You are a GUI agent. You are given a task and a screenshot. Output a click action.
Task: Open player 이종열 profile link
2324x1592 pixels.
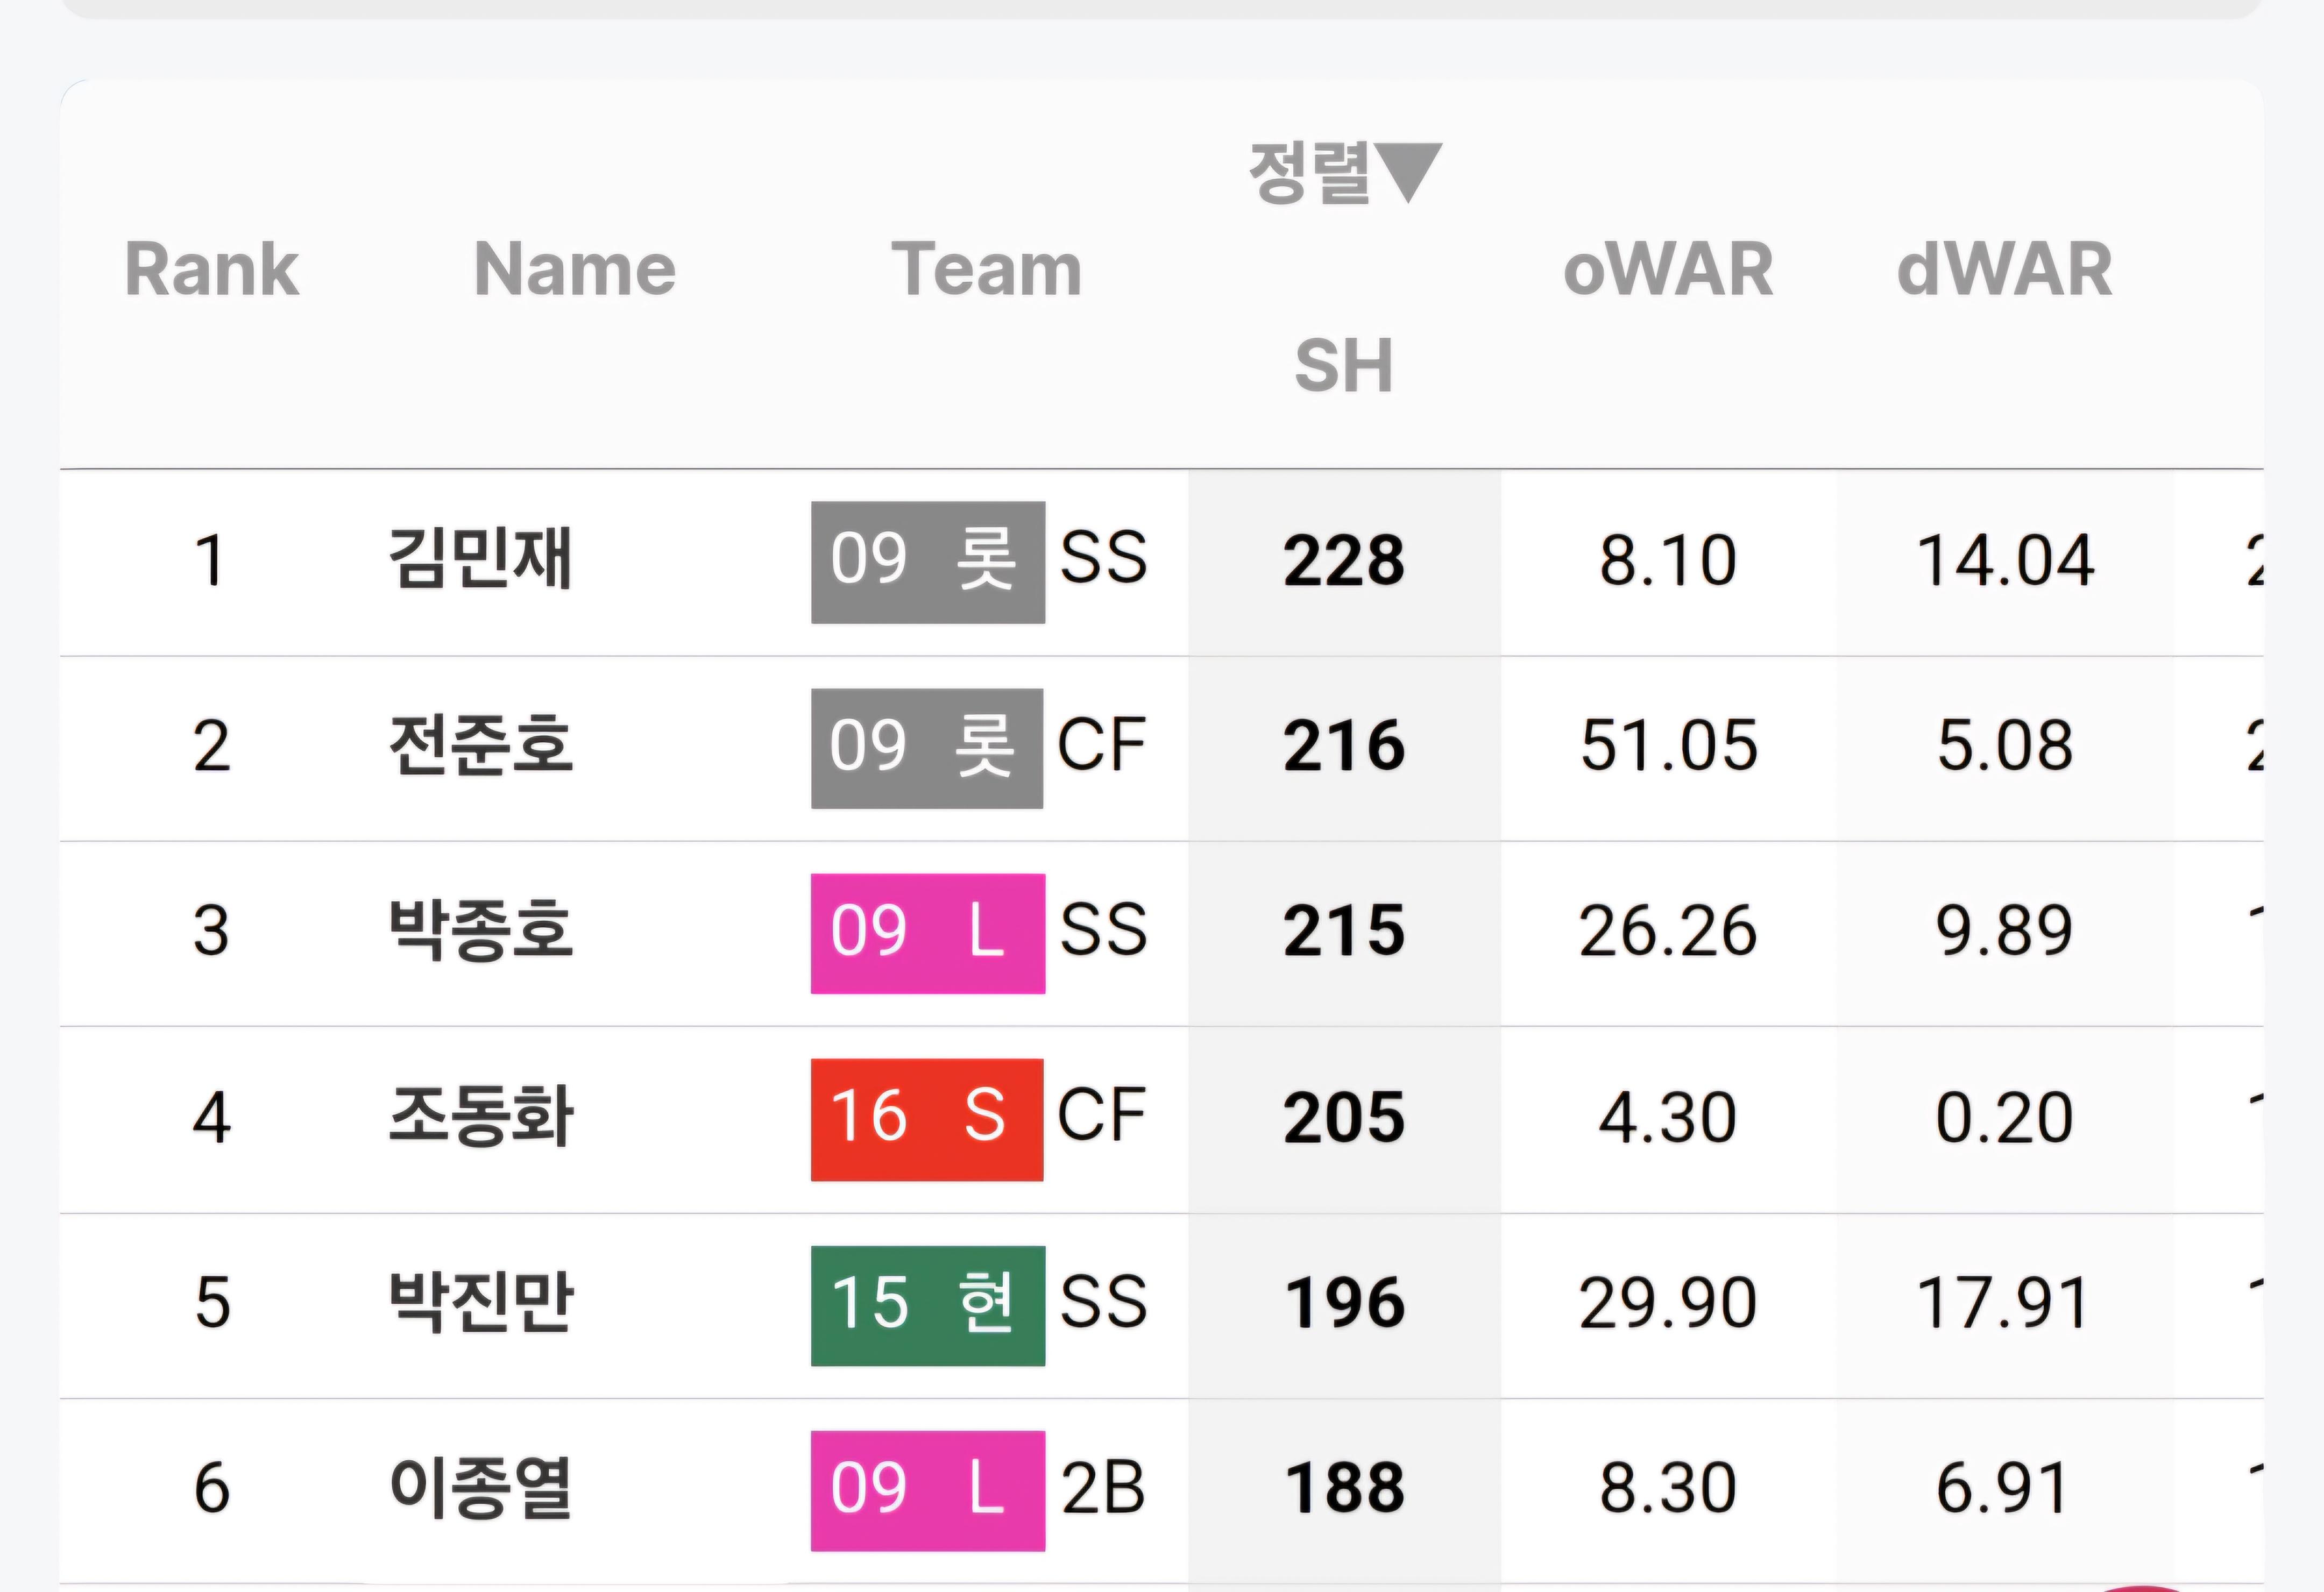tap(480, 1488)
